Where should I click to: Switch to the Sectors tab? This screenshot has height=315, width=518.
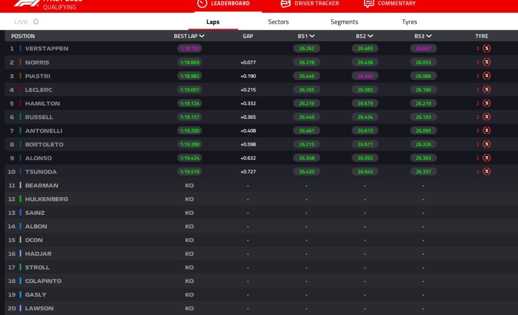(278, 22)
